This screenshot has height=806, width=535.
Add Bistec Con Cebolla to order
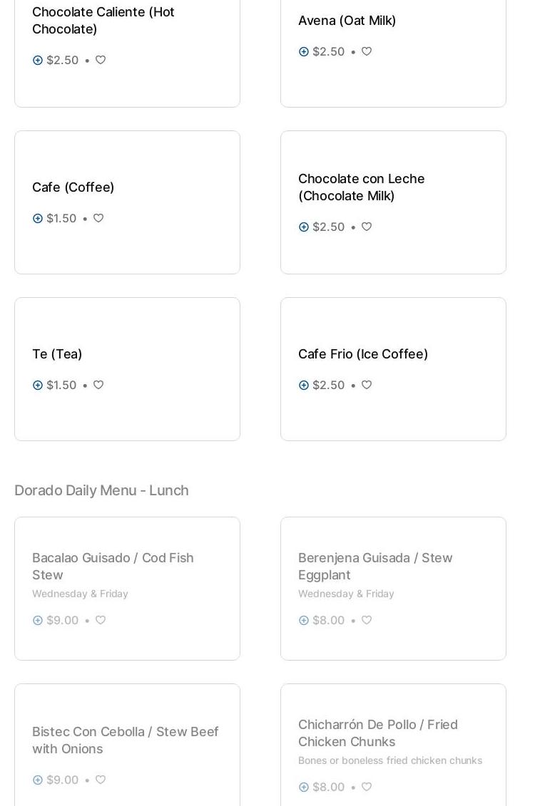pos(38,780)
